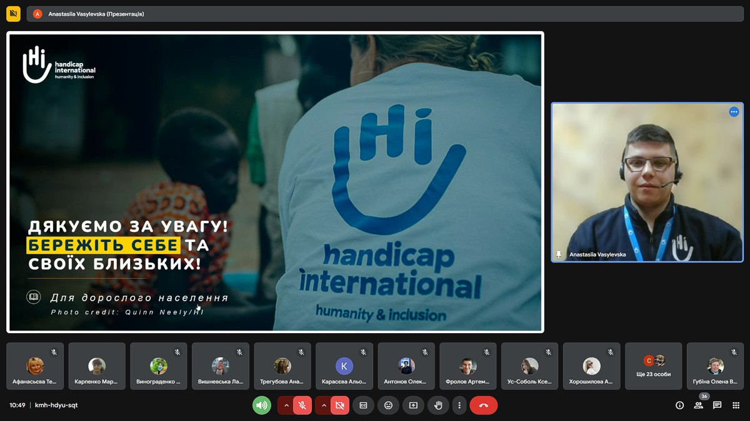Click the muted mic icon on Вишневська tile
Viewport: 750px width, 421px height.
pyautogui.click(x=239, y=352)
